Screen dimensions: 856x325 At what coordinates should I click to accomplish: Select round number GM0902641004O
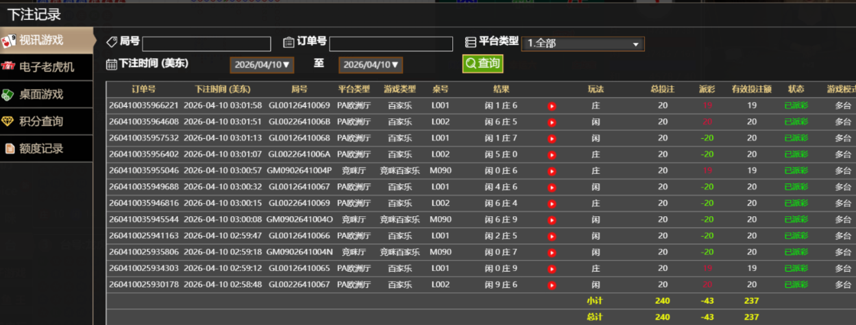[x=299, y=220]
